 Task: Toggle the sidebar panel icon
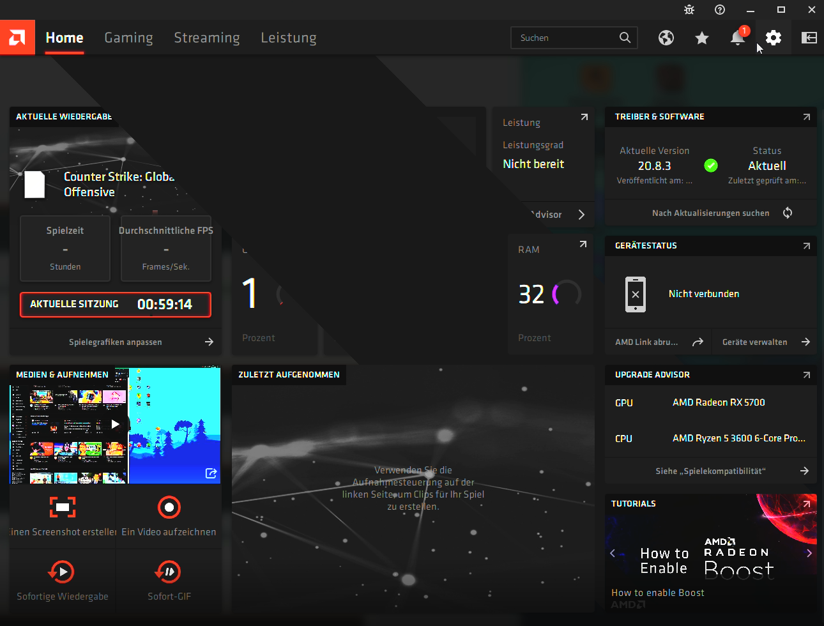809,38
